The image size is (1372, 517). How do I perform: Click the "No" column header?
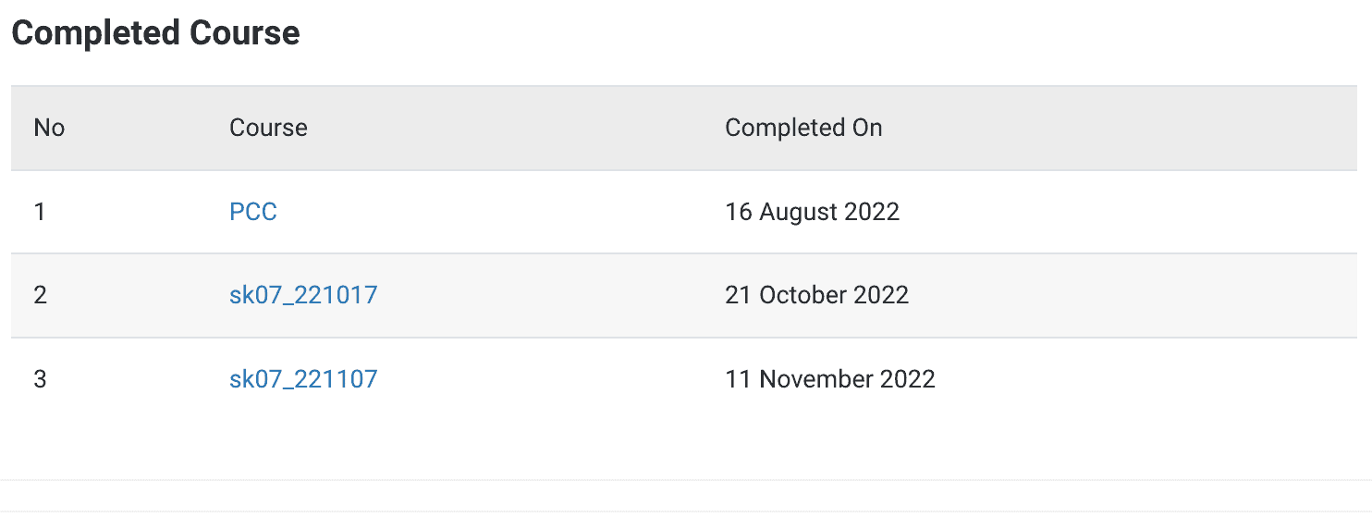coord(49,128)
